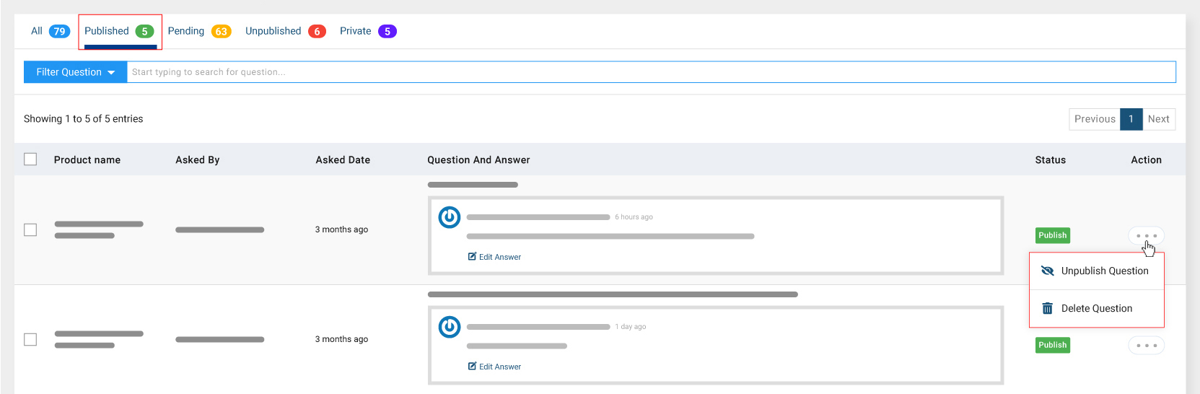The image size is (1200, 394).
Task: Click the 1 day ago timestamp
Action: pos(631,327)
